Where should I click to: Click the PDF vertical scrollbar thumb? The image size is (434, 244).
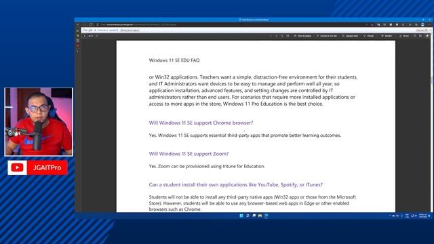(x=431, y=80)
